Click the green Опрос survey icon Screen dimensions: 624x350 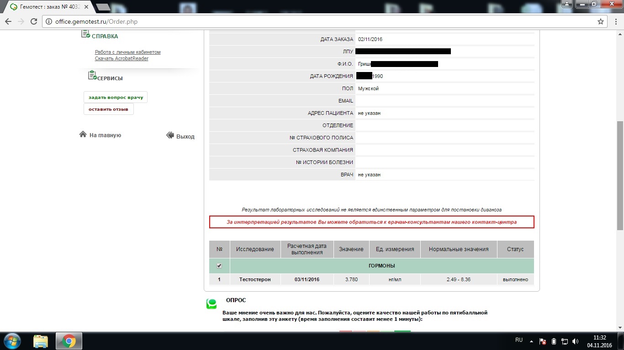(x=212, y=304)
